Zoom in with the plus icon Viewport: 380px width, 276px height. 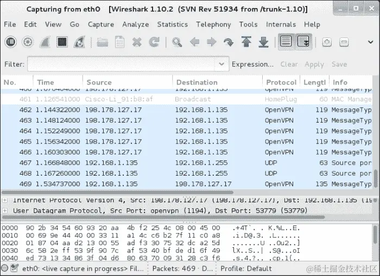coord(327,42)
